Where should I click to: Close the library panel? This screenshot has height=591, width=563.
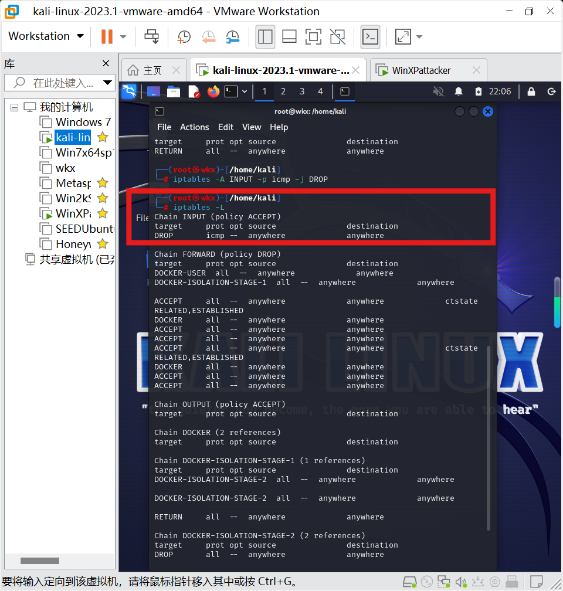tap(106, 63)
